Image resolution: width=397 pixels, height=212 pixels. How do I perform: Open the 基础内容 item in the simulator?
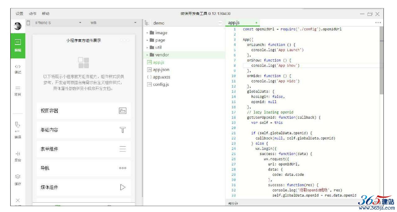click(x=84, y=130)
